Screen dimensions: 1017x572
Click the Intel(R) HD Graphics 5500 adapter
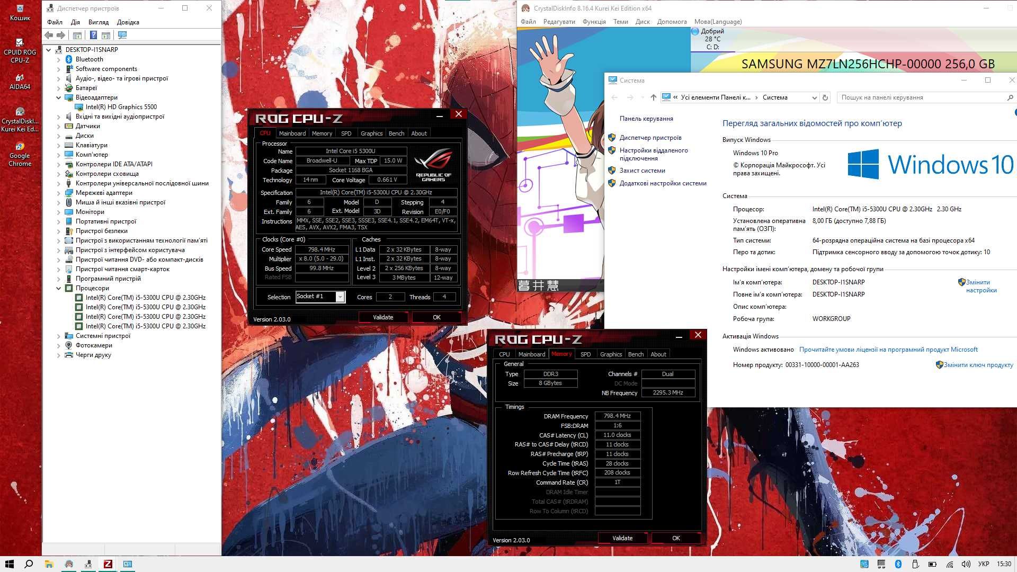tap(121, 107)
